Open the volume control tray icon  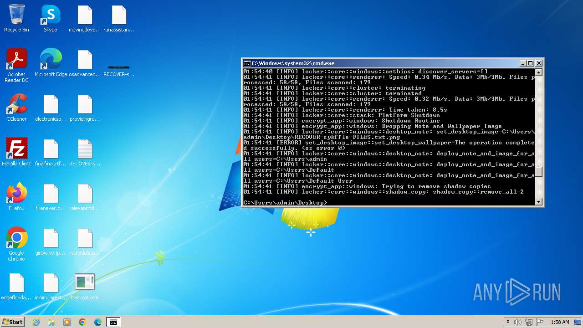(x=518, y=322)
